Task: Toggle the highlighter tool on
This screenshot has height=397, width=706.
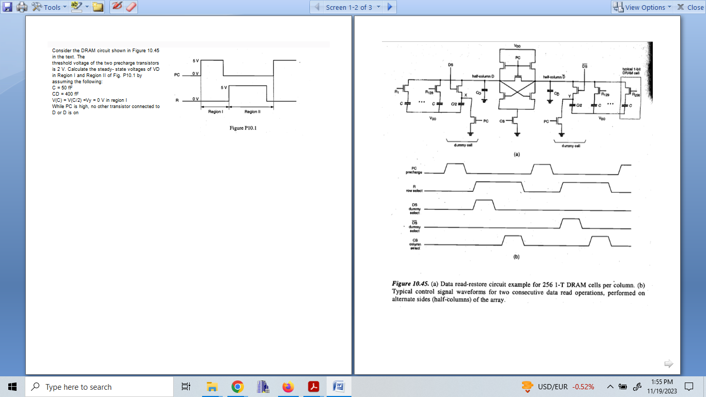Action: click(75, 6)
